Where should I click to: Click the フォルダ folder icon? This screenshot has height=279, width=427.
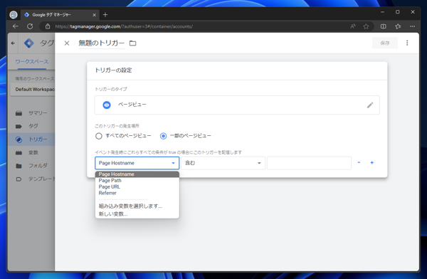(x=19, y=166)
